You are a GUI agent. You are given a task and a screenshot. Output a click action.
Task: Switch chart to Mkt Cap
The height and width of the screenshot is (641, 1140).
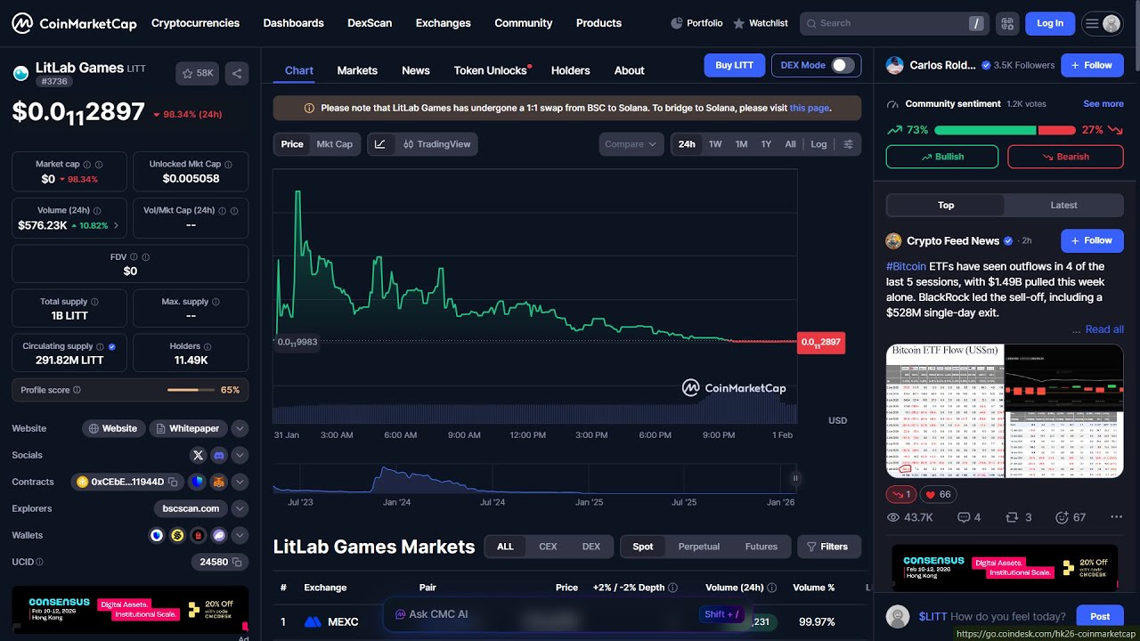tap(335, 144)
